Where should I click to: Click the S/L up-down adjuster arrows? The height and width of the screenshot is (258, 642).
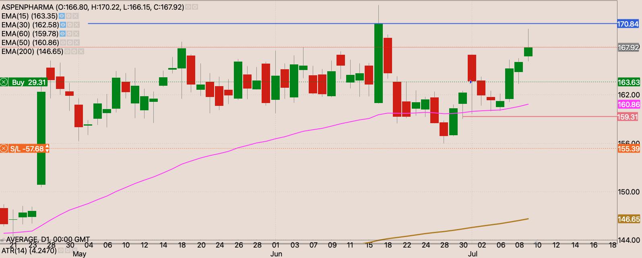(x=47, y=149)
